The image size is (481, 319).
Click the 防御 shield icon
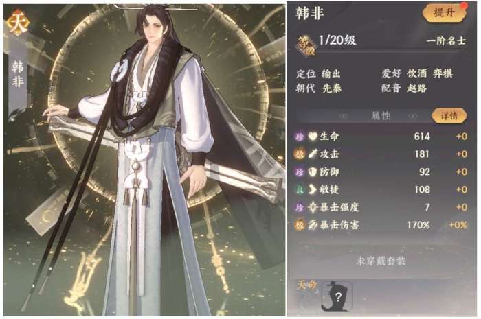click(x=312, y=172)
